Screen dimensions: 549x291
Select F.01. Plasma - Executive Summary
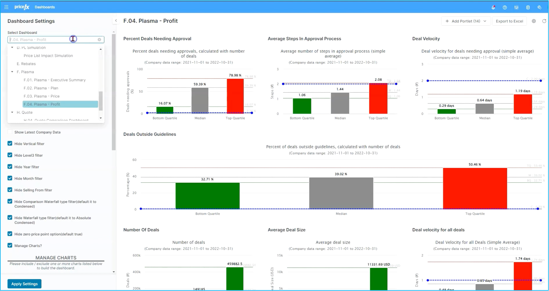(x=55, y=80)
